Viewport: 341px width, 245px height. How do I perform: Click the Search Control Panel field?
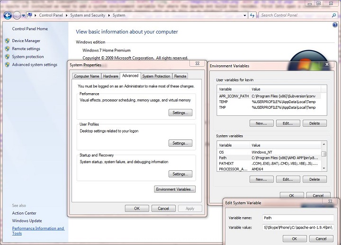296,15
